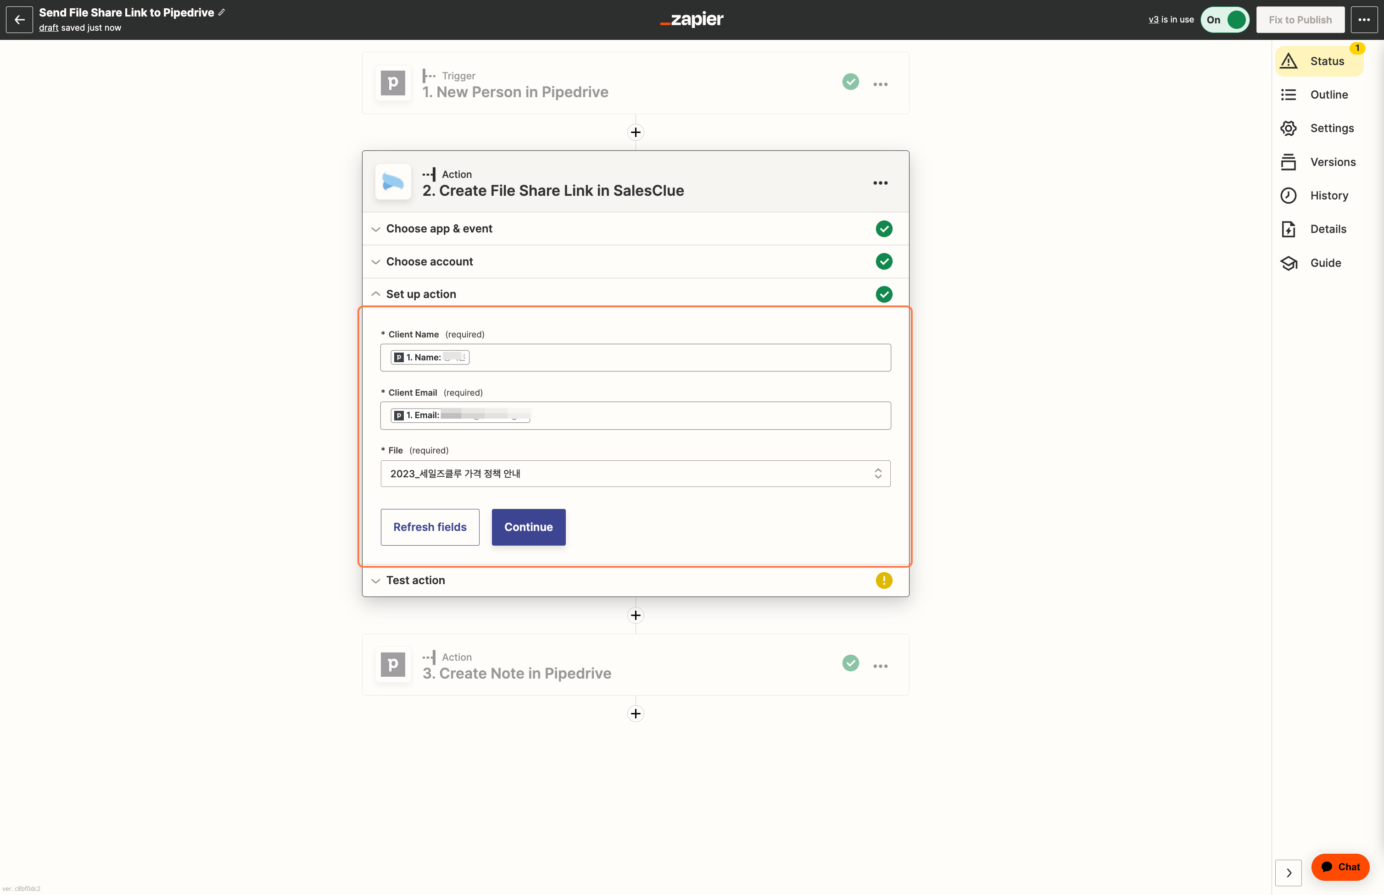Open options for Create Note in Pipedrive step
The image size is (1384, 895).
pos(881,666)
